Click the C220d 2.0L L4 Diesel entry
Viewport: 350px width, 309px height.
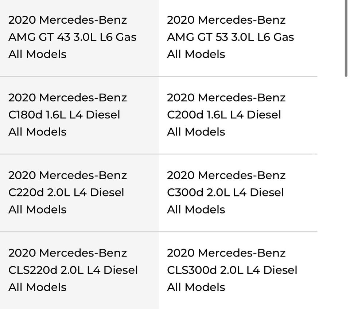[66, 192]
